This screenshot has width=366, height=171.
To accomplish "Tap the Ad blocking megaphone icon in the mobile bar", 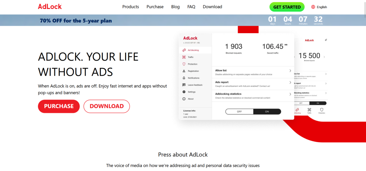I will [x=297, y=110].
